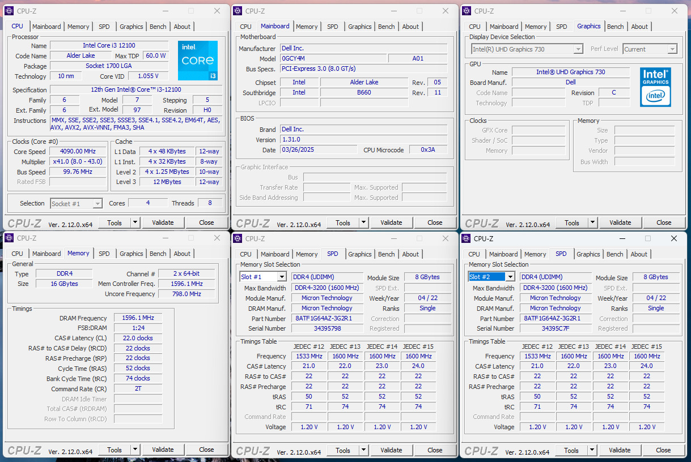691x462 pixels.
Task: Open Tools dropdown arrow in CPU window
Action: click(x=135, y=223)
